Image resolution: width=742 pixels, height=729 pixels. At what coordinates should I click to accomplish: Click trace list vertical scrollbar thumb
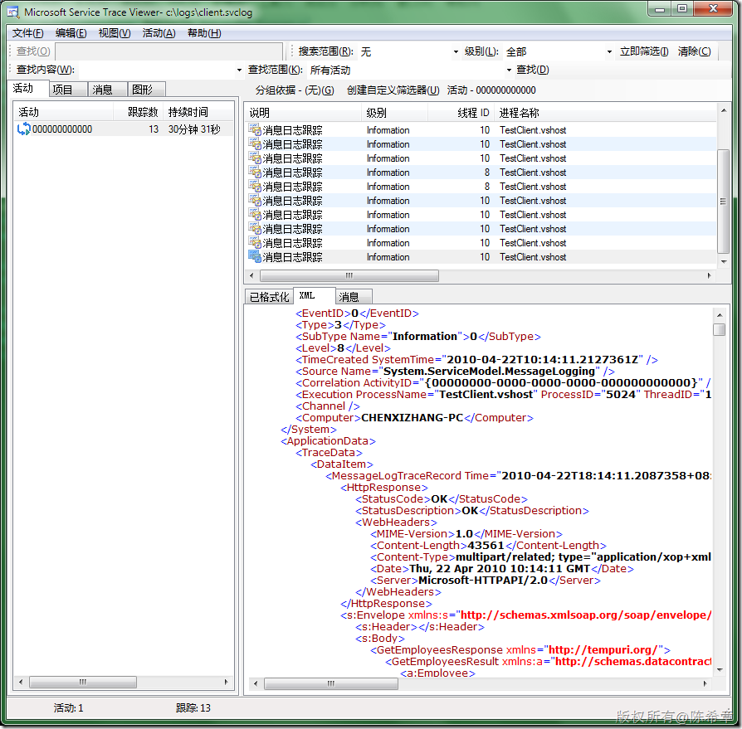pos(723,202)
